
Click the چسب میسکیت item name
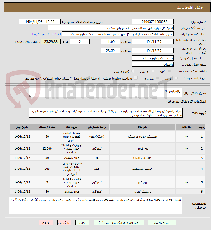(x=142, y=169)
